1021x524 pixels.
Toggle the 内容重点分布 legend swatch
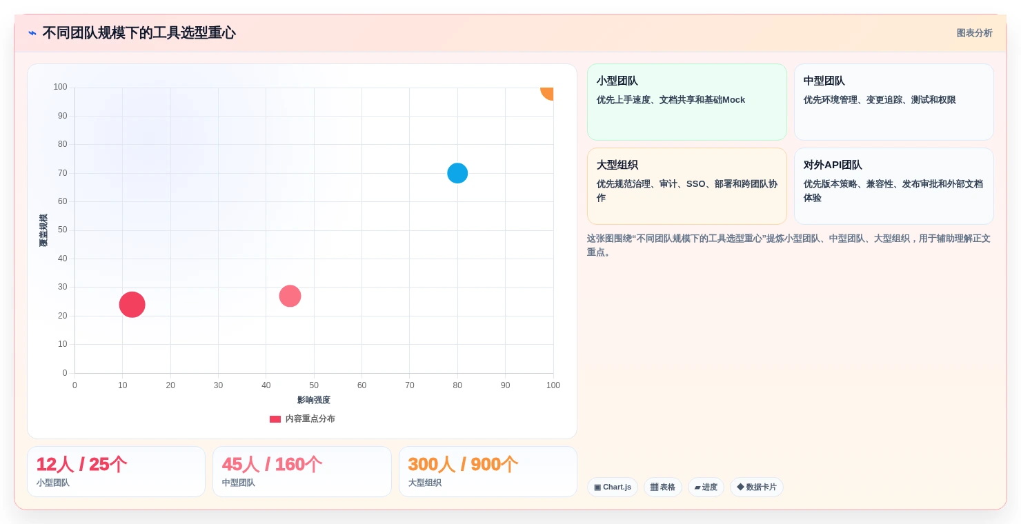pyautogui.click(x=275, y=419)
